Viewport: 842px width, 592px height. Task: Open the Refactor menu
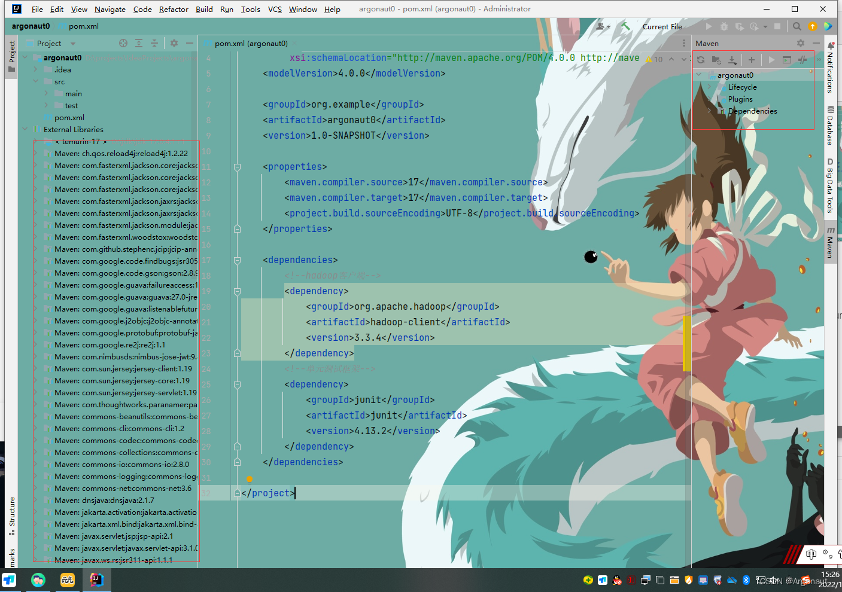click(174, 9)
